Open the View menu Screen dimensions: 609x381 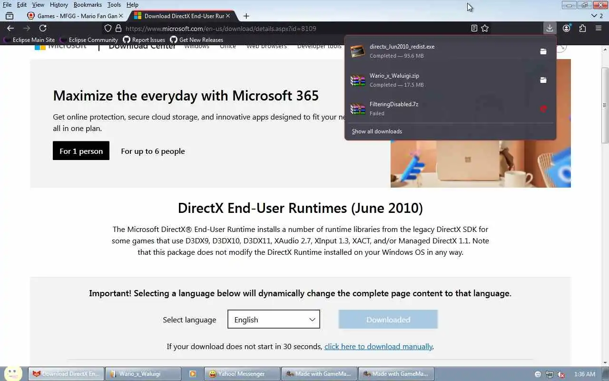pyautogui.click(x=38, y=5)
